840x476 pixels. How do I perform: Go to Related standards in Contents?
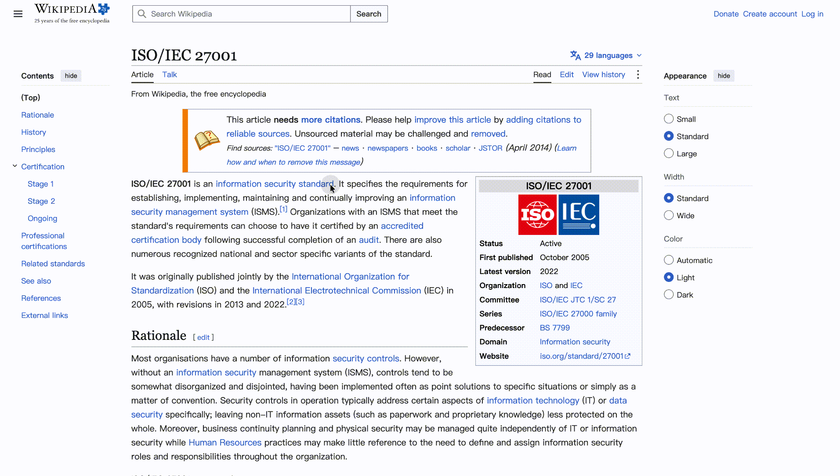pyautogui.click(x=53, y=263)
